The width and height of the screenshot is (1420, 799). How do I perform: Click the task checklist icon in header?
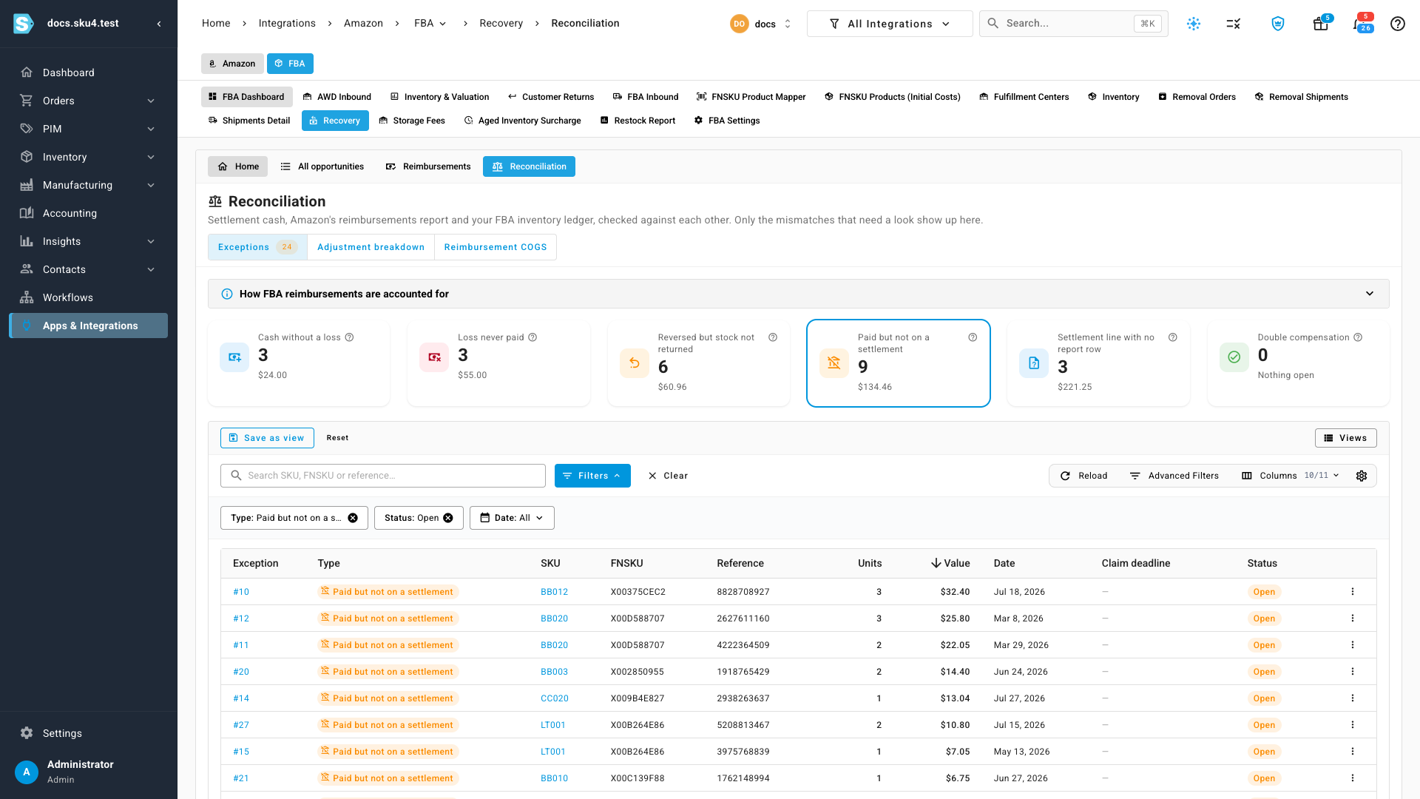1233,24
